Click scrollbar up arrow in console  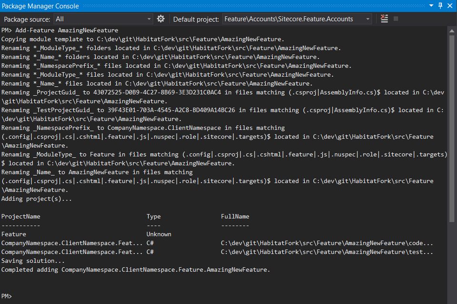(452, 30)
